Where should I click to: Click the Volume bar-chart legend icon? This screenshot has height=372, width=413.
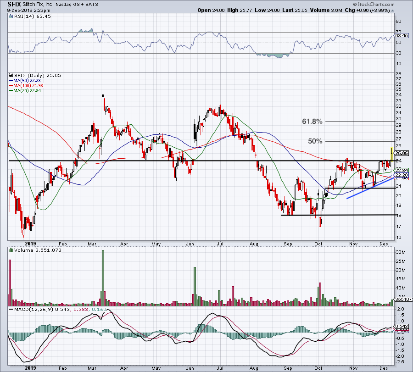(11, 250)
